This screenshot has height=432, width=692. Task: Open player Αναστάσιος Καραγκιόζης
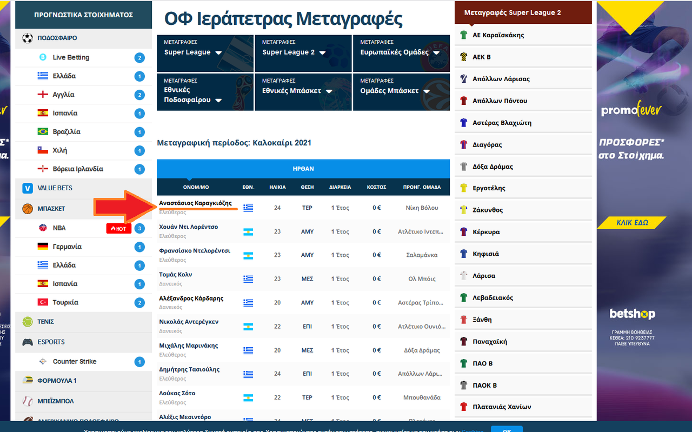(195, 203)
